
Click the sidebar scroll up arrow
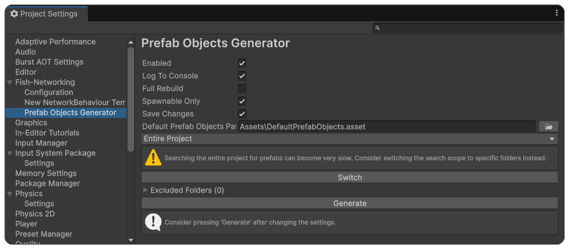(131, 42)
